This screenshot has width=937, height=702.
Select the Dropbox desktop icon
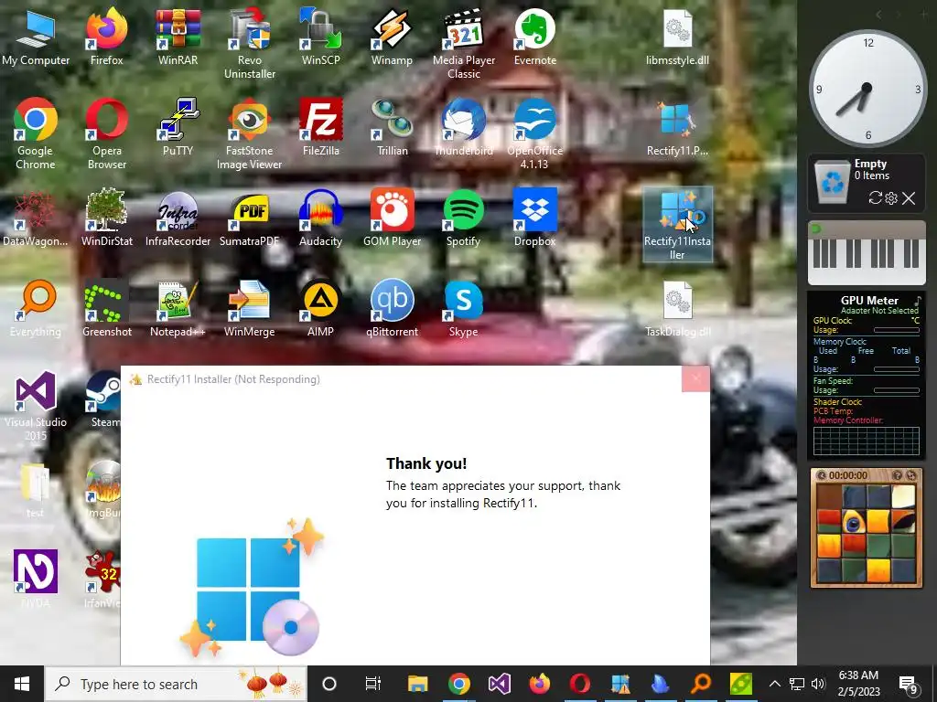534,219
